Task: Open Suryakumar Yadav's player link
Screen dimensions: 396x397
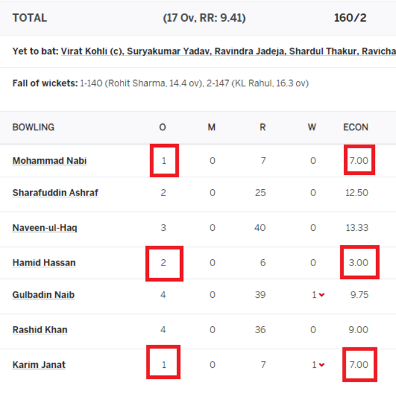Action: click(x=168, y=51)
